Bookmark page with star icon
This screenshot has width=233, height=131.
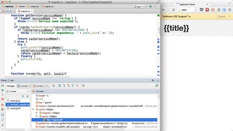tap(196, 10)
